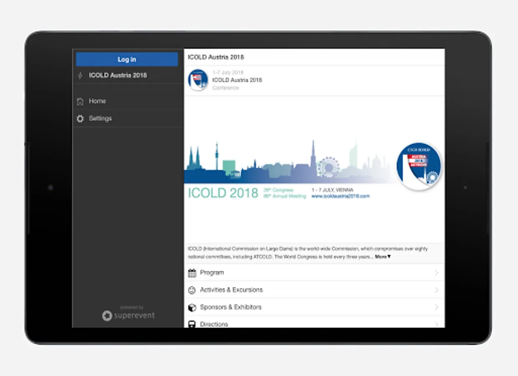Open Activities & Excursions
Screen dimensions: 518x376
point(314,290)
